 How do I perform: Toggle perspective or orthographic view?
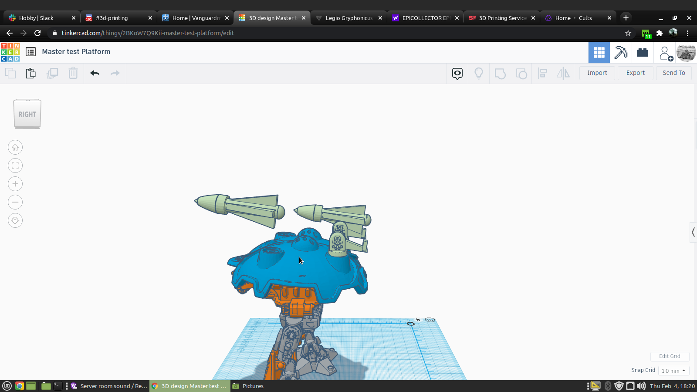[x=15, y=220]
